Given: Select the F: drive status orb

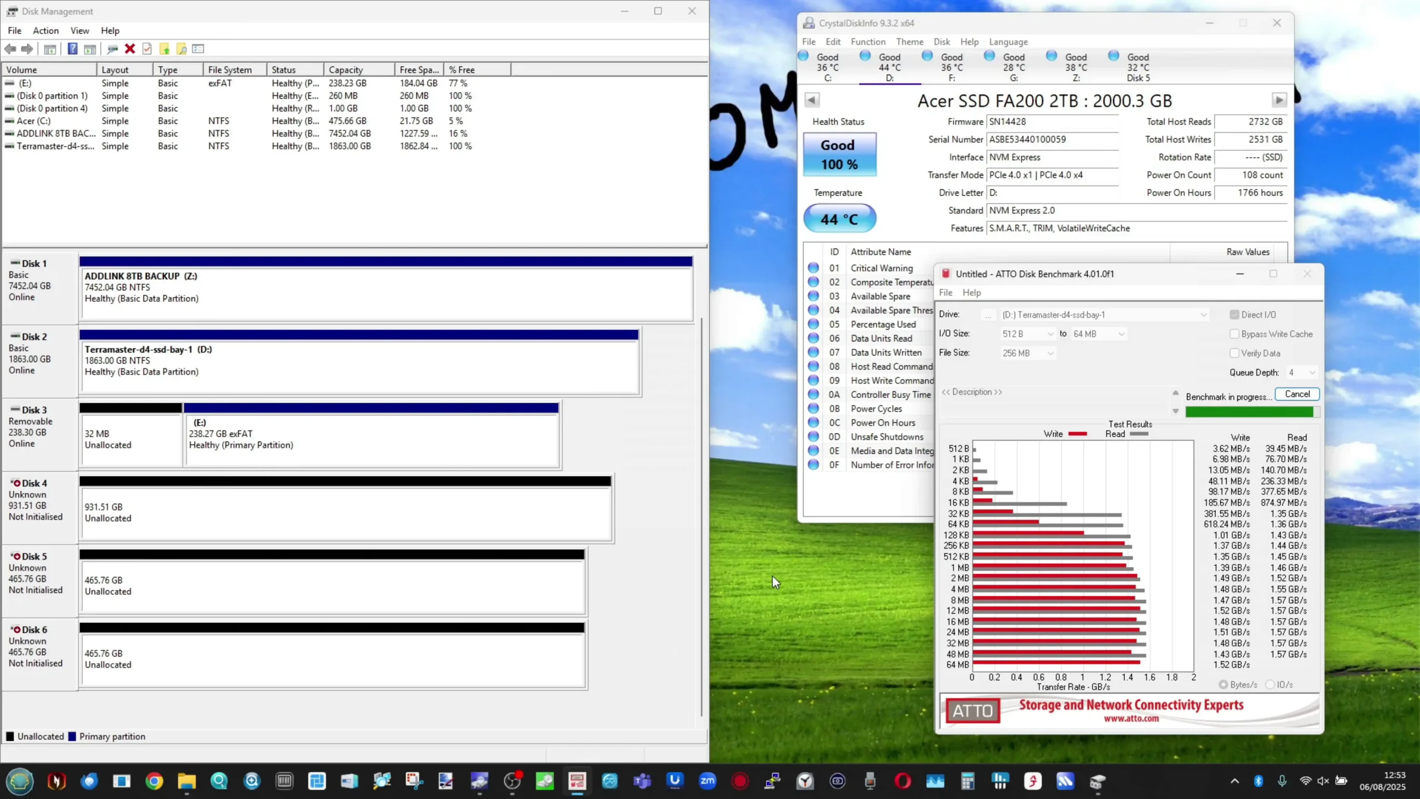Looking at the screenshot, I should (927, 55).
